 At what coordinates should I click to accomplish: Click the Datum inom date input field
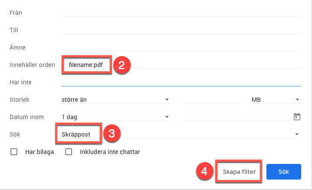234,117
